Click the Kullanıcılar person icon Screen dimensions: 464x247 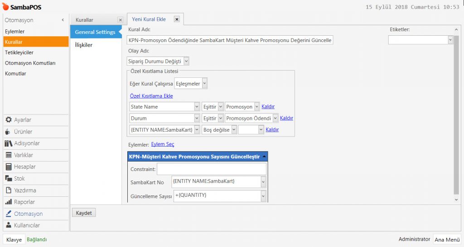pos(8,225)
